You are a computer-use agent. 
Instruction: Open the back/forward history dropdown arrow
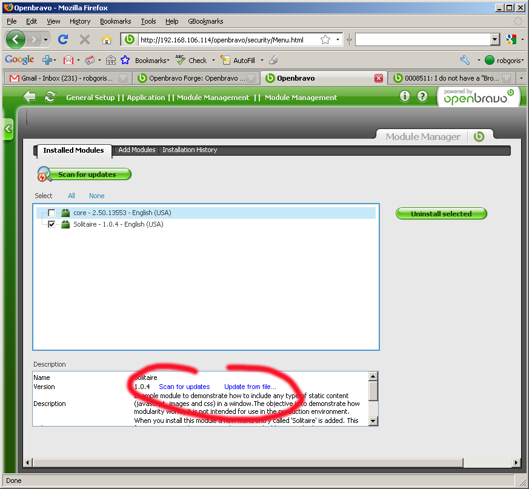click(45, 40)
